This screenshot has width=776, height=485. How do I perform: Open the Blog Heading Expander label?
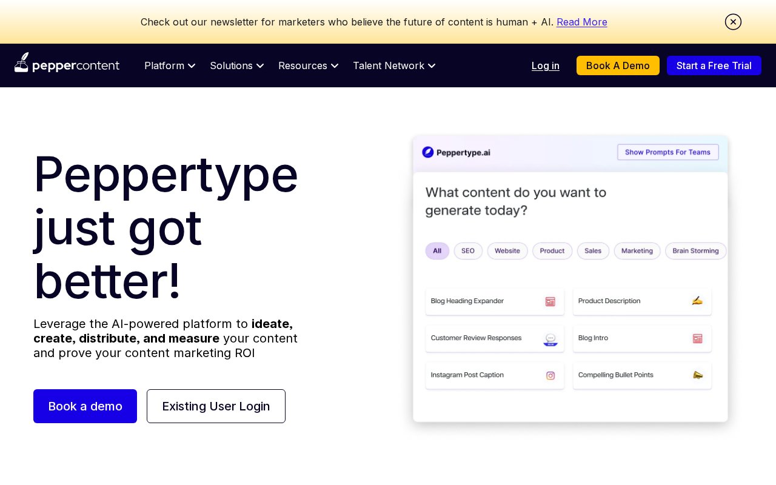pos(467,301)
